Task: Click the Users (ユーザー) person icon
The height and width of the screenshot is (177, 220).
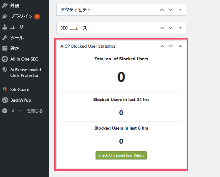Action: 5,27
